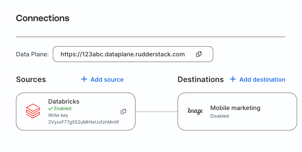Click the Add destination link text
This screenshot has height=152, width=302.
[x=262, y=79]
